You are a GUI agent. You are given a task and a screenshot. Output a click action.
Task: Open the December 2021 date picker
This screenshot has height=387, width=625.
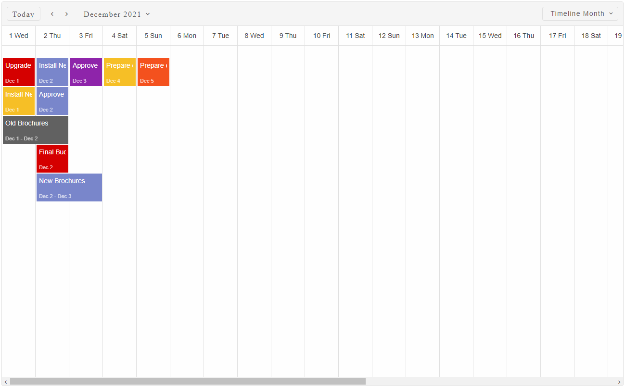point(116,14)
